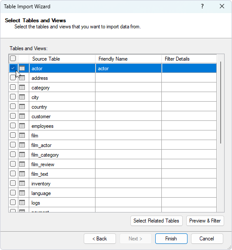The width and height of the screenshot is (232, 250).
Task: Click the table icon beside film
Action: pyautogui.click(x=22, y=135)
